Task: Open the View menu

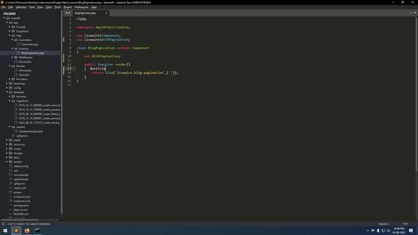Action: 40,7
